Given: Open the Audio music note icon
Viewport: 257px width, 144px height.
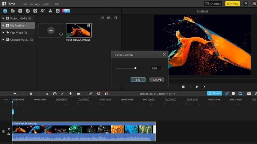Looking at the screenshot, I should pyautogui.click(x=58, y=11).
